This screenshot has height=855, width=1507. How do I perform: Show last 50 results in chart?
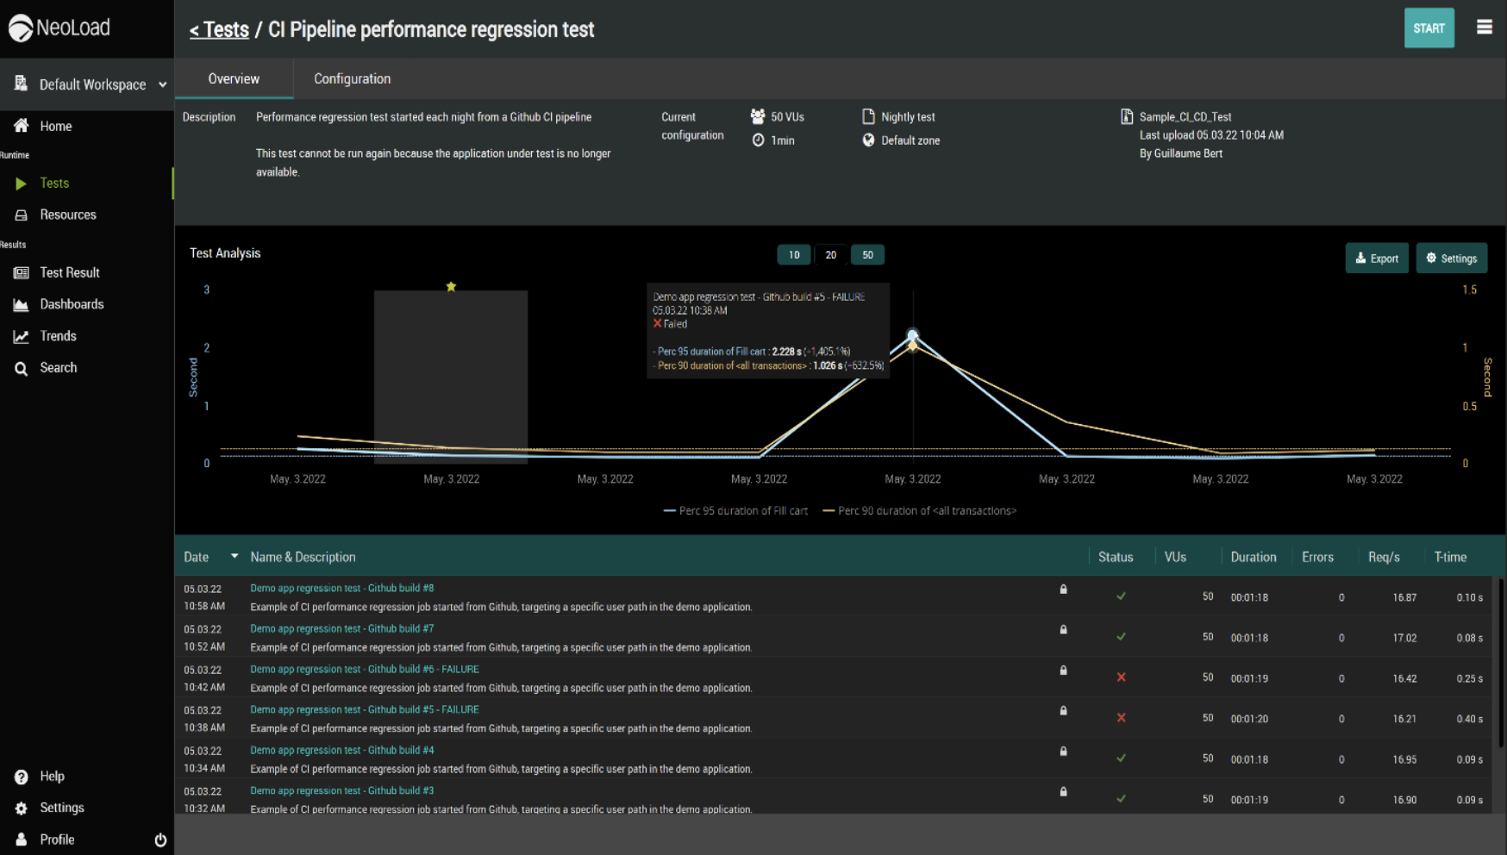(867, 254)
